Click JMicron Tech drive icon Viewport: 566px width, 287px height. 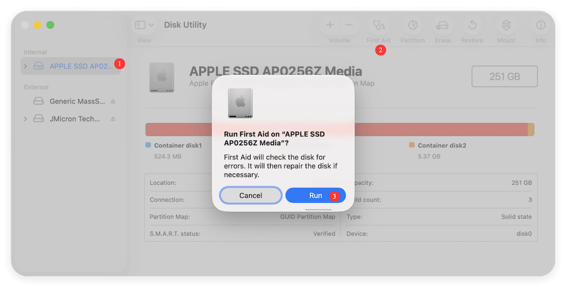click(38, 119)
